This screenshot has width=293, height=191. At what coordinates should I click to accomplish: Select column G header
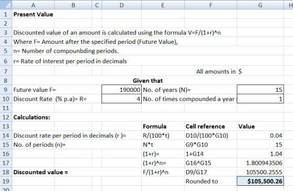[x=261, y=5]
